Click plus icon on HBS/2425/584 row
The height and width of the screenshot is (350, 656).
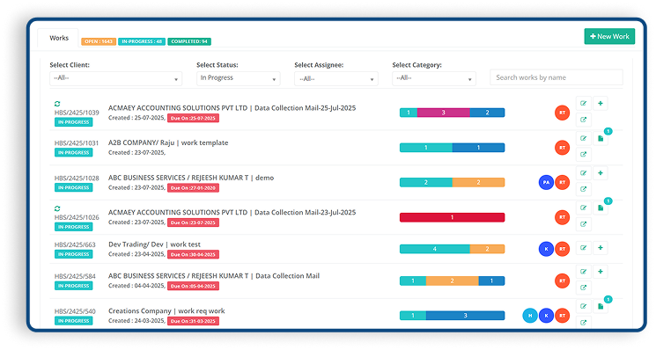point(601,272)
